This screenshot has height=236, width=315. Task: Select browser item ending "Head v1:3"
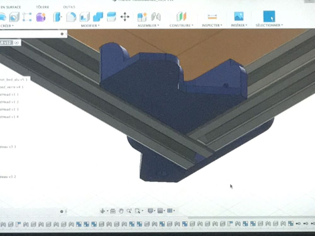pos(9,110)
